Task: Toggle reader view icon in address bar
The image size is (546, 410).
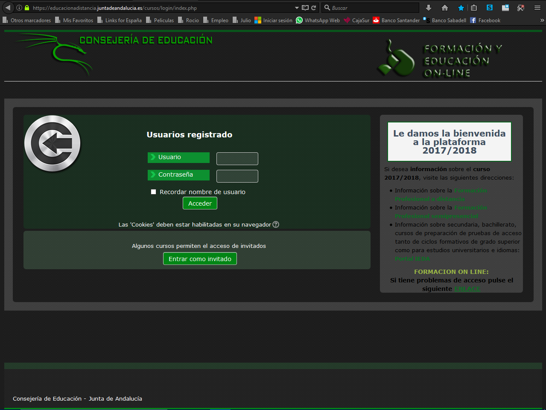Action: tap(305, 8)
